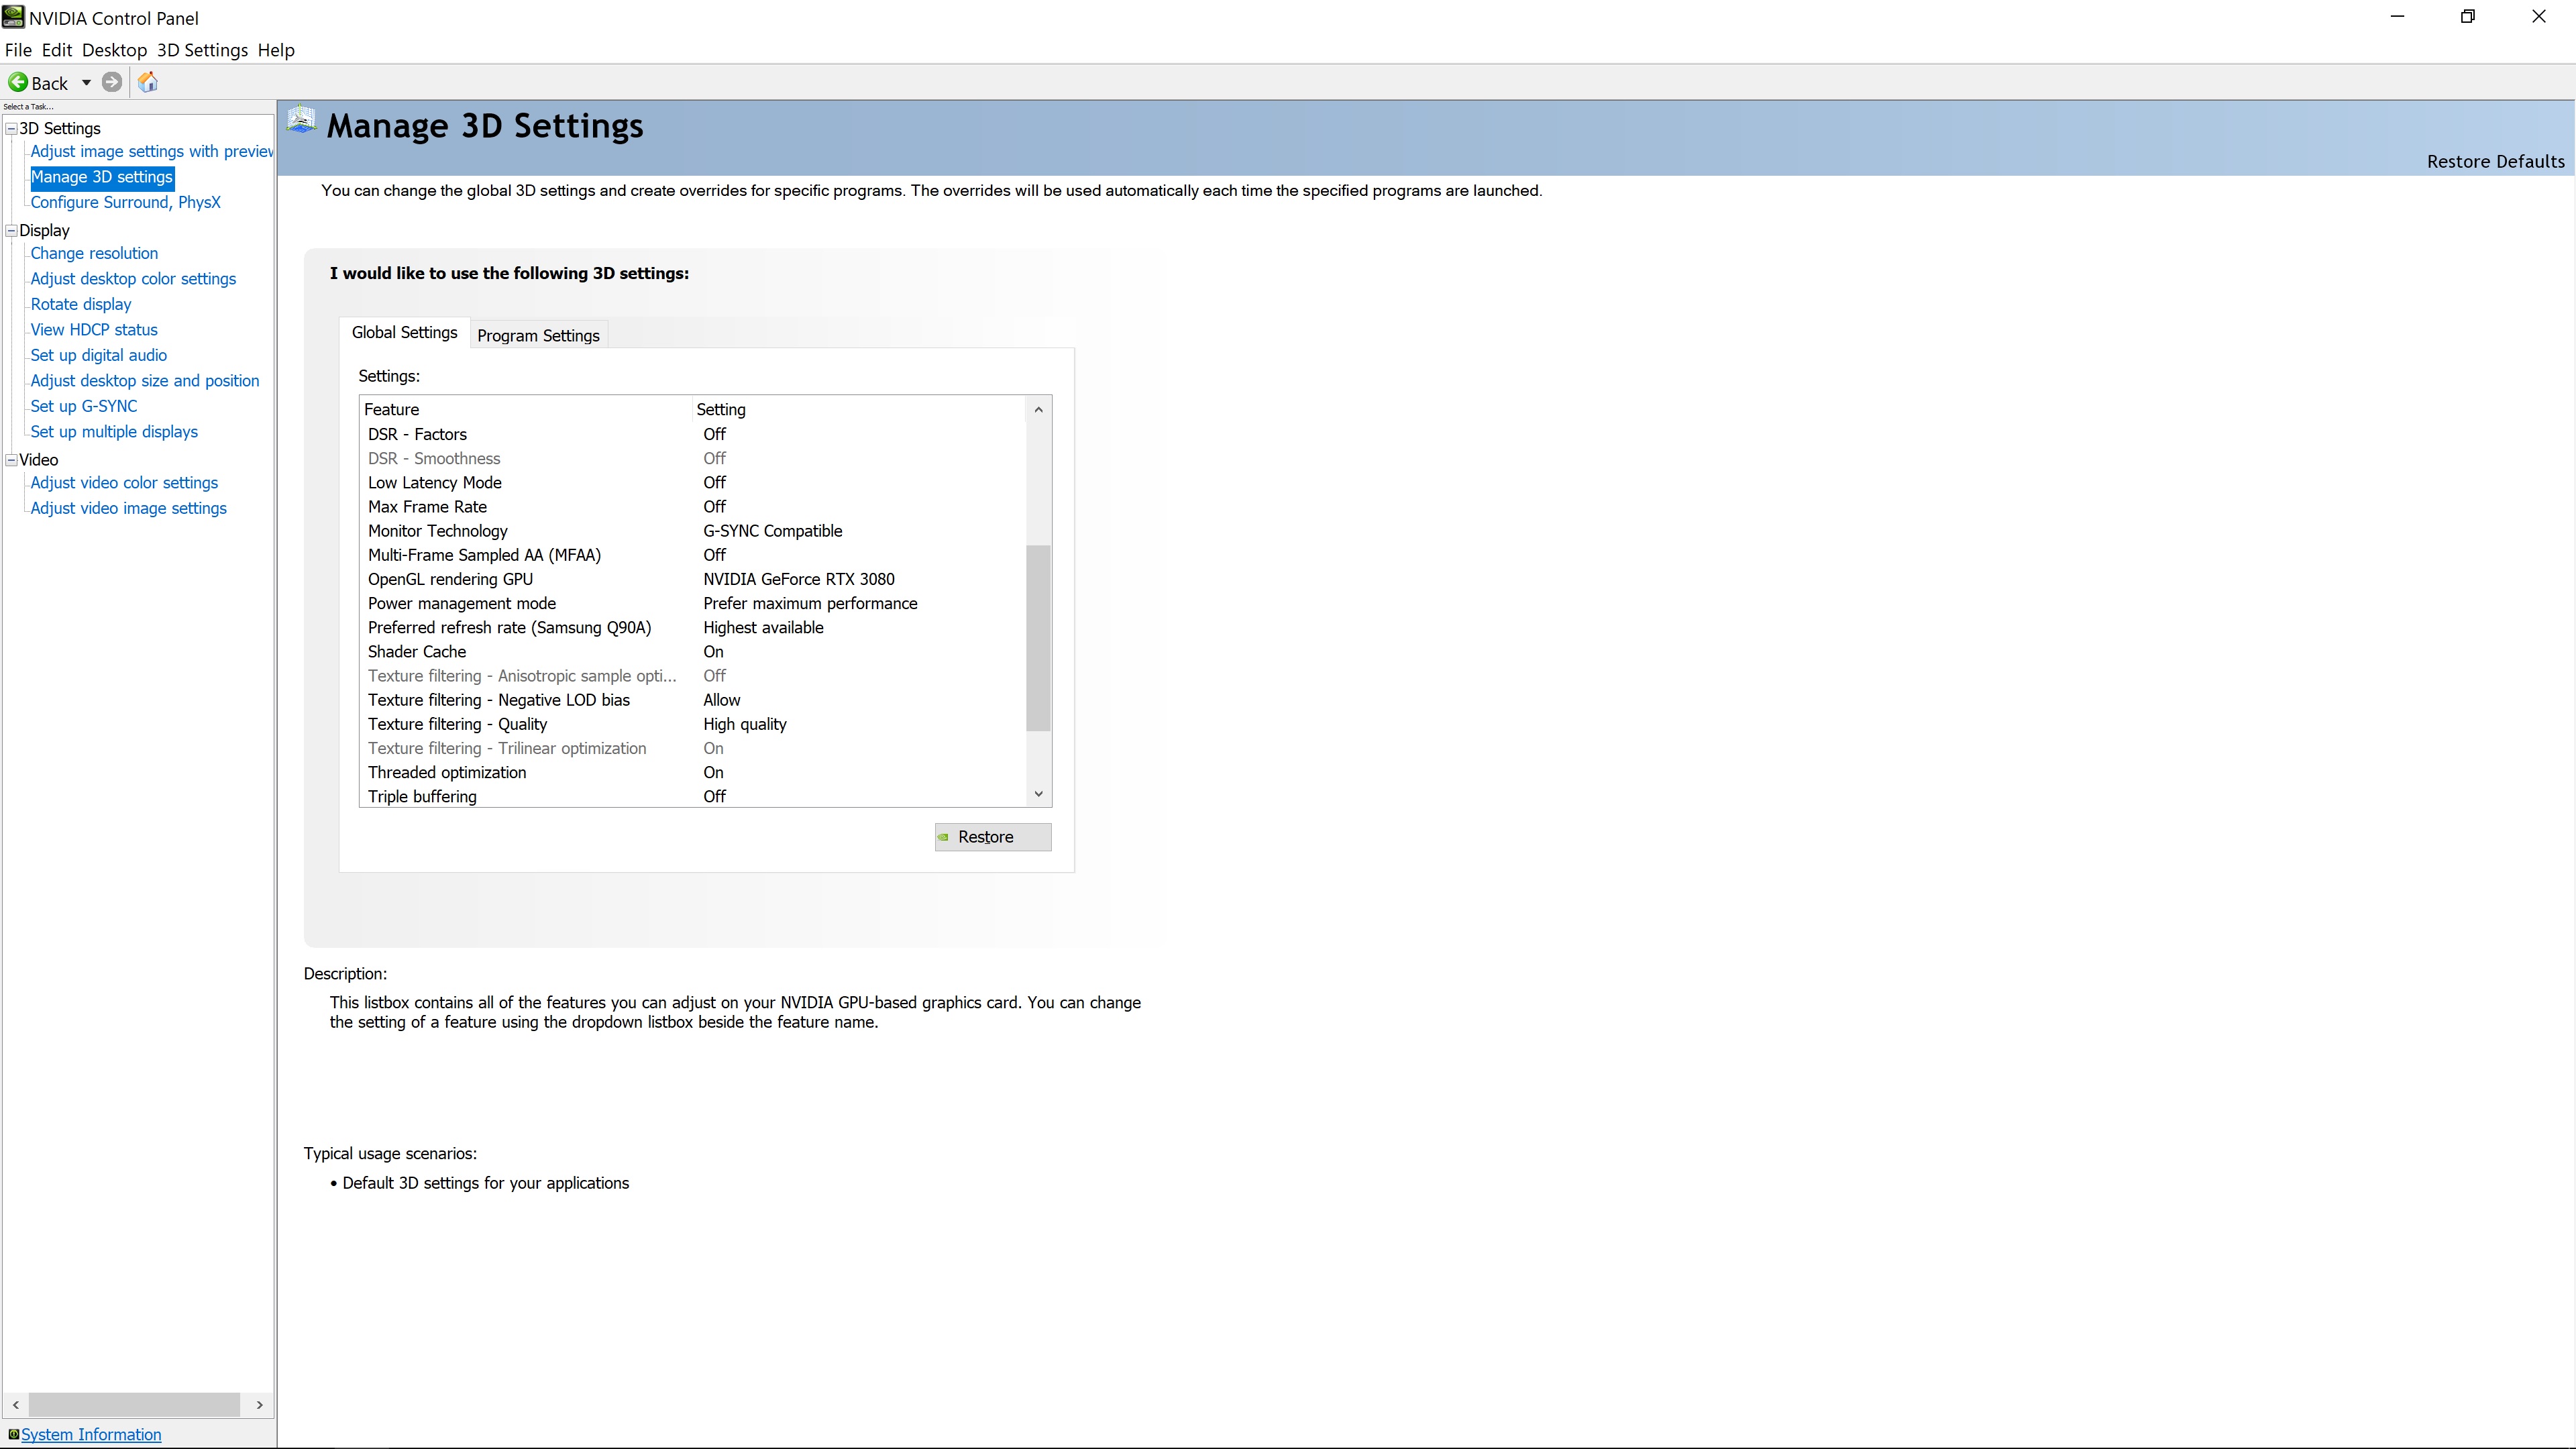Click the settings list vertical scrollbar thumb
2576x1449 pixels.
coord(1039,638)
